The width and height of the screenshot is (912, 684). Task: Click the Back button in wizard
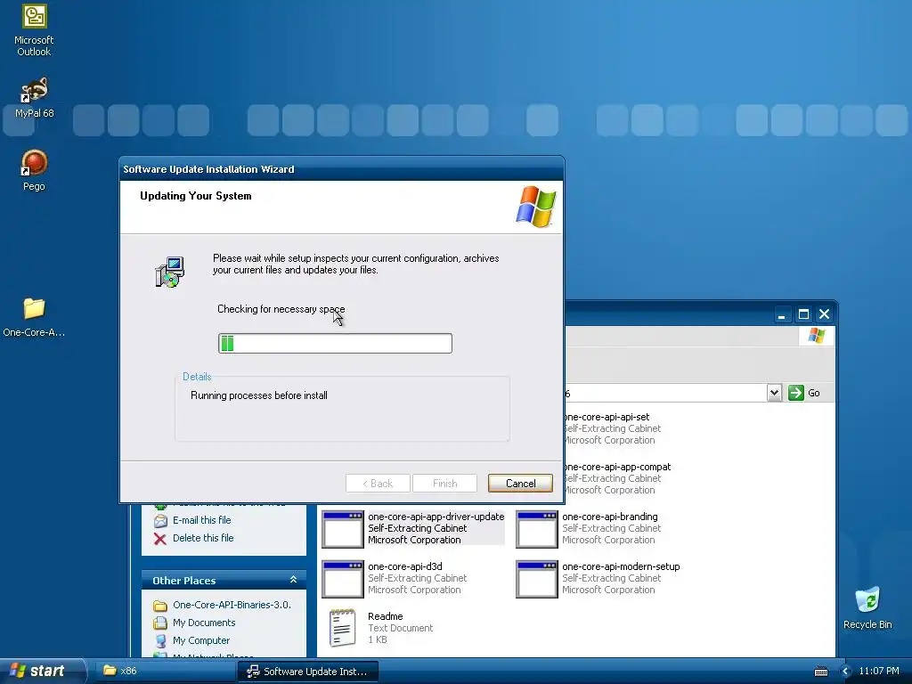coord(378,484)
